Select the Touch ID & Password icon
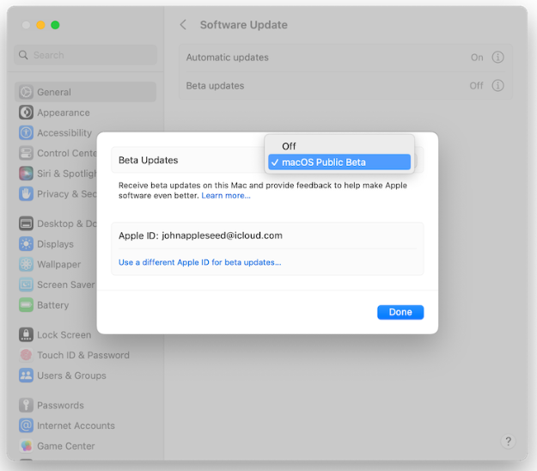Image resolution: width=537 pixels, height=471 pixels. point(27,355)
